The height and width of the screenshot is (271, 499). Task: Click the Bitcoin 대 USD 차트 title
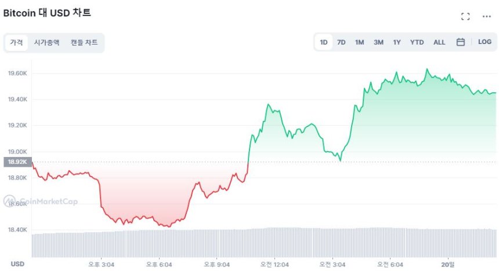[x=48, y=13]
